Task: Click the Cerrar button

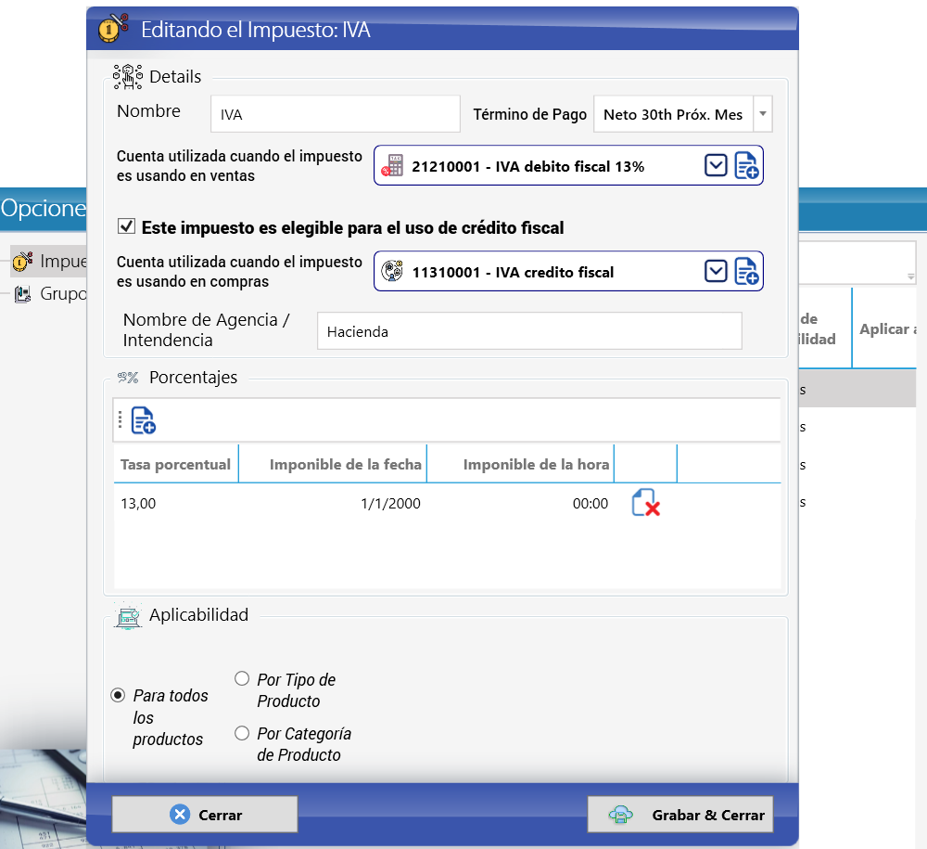Action: (205, 815)
